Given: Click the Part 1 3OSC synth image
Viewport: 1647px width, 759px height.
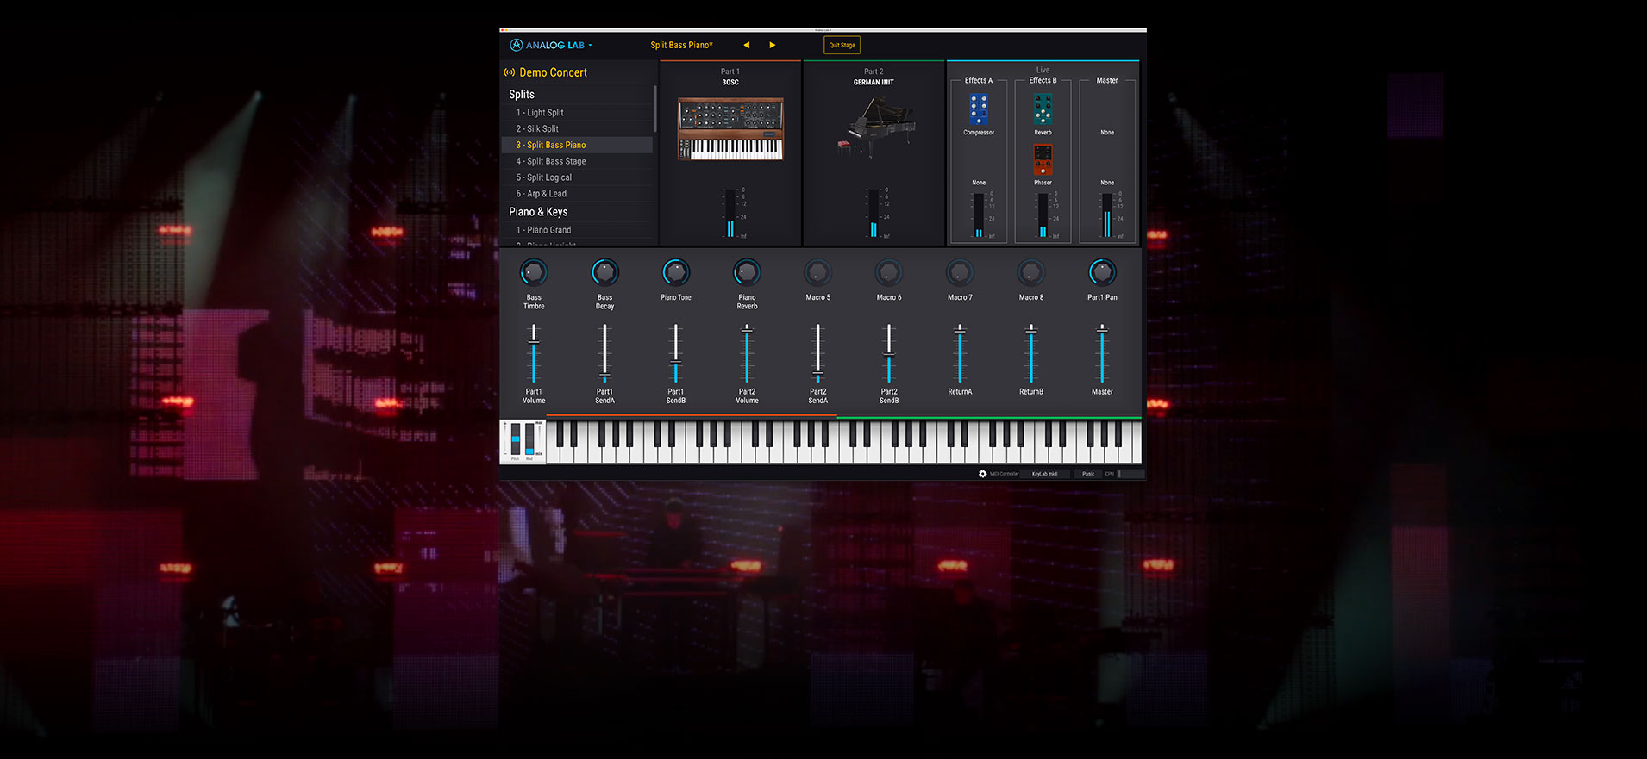Looking at the screenshot, I should (x=730, y=129).
